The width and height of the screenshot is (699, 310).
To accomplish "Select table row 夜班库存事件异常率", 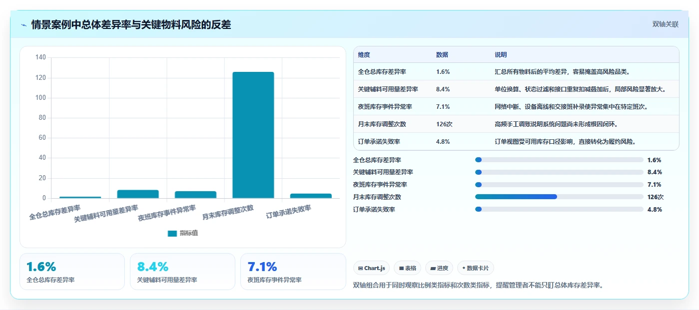I will click(516, 106).
